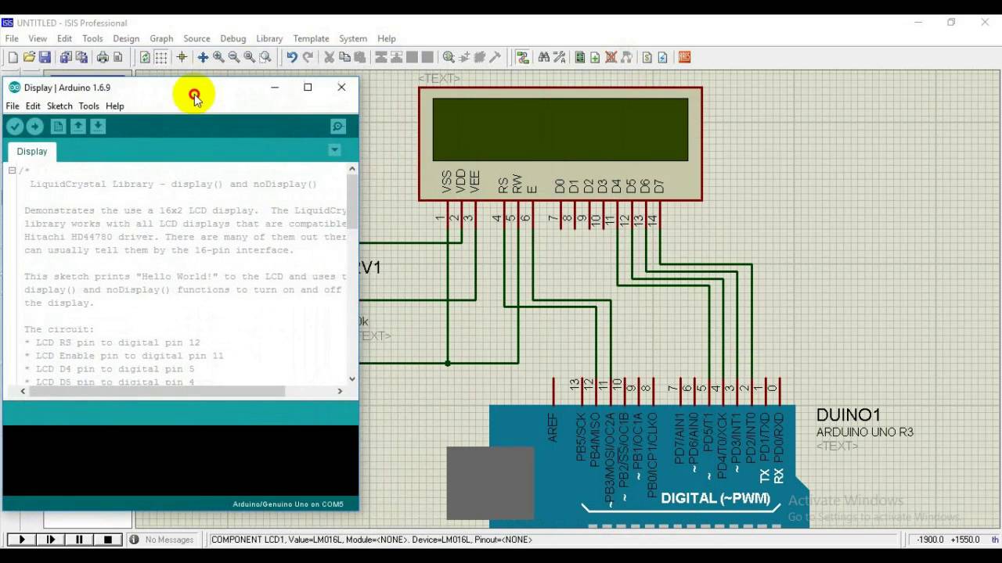Open the ISIS Source menu
Viewport: 1002px width, 563px height.
coord(196,38)
